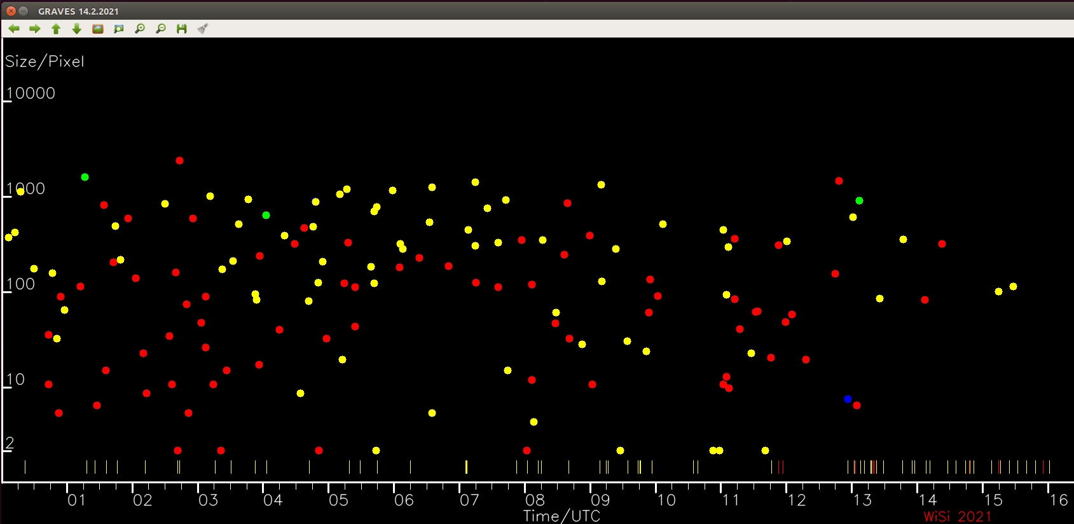1074x524 pixels.
Task: Click the 03 hour label on time axis
Action: tap(208, 500)
